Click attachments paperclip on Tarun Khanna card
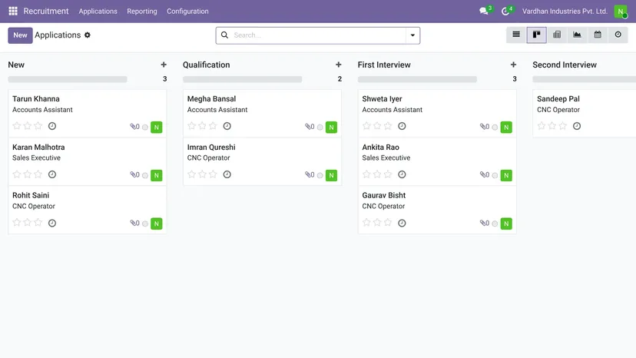The image size is (636, 358). (134, 127)
